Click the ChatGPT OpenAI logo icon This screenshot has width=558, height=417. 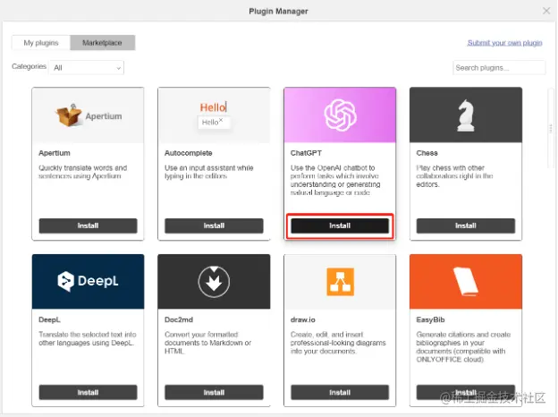click(340, 115)
